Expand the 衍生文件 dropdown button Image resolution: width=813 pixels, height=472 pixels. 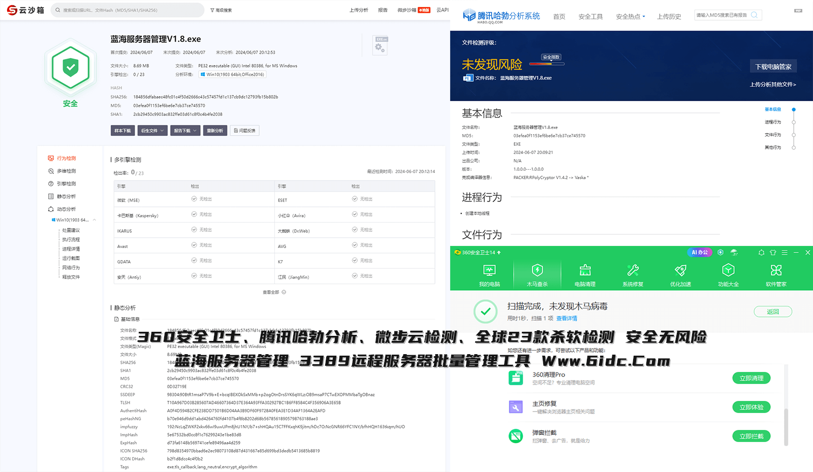(x=152, y=131)
